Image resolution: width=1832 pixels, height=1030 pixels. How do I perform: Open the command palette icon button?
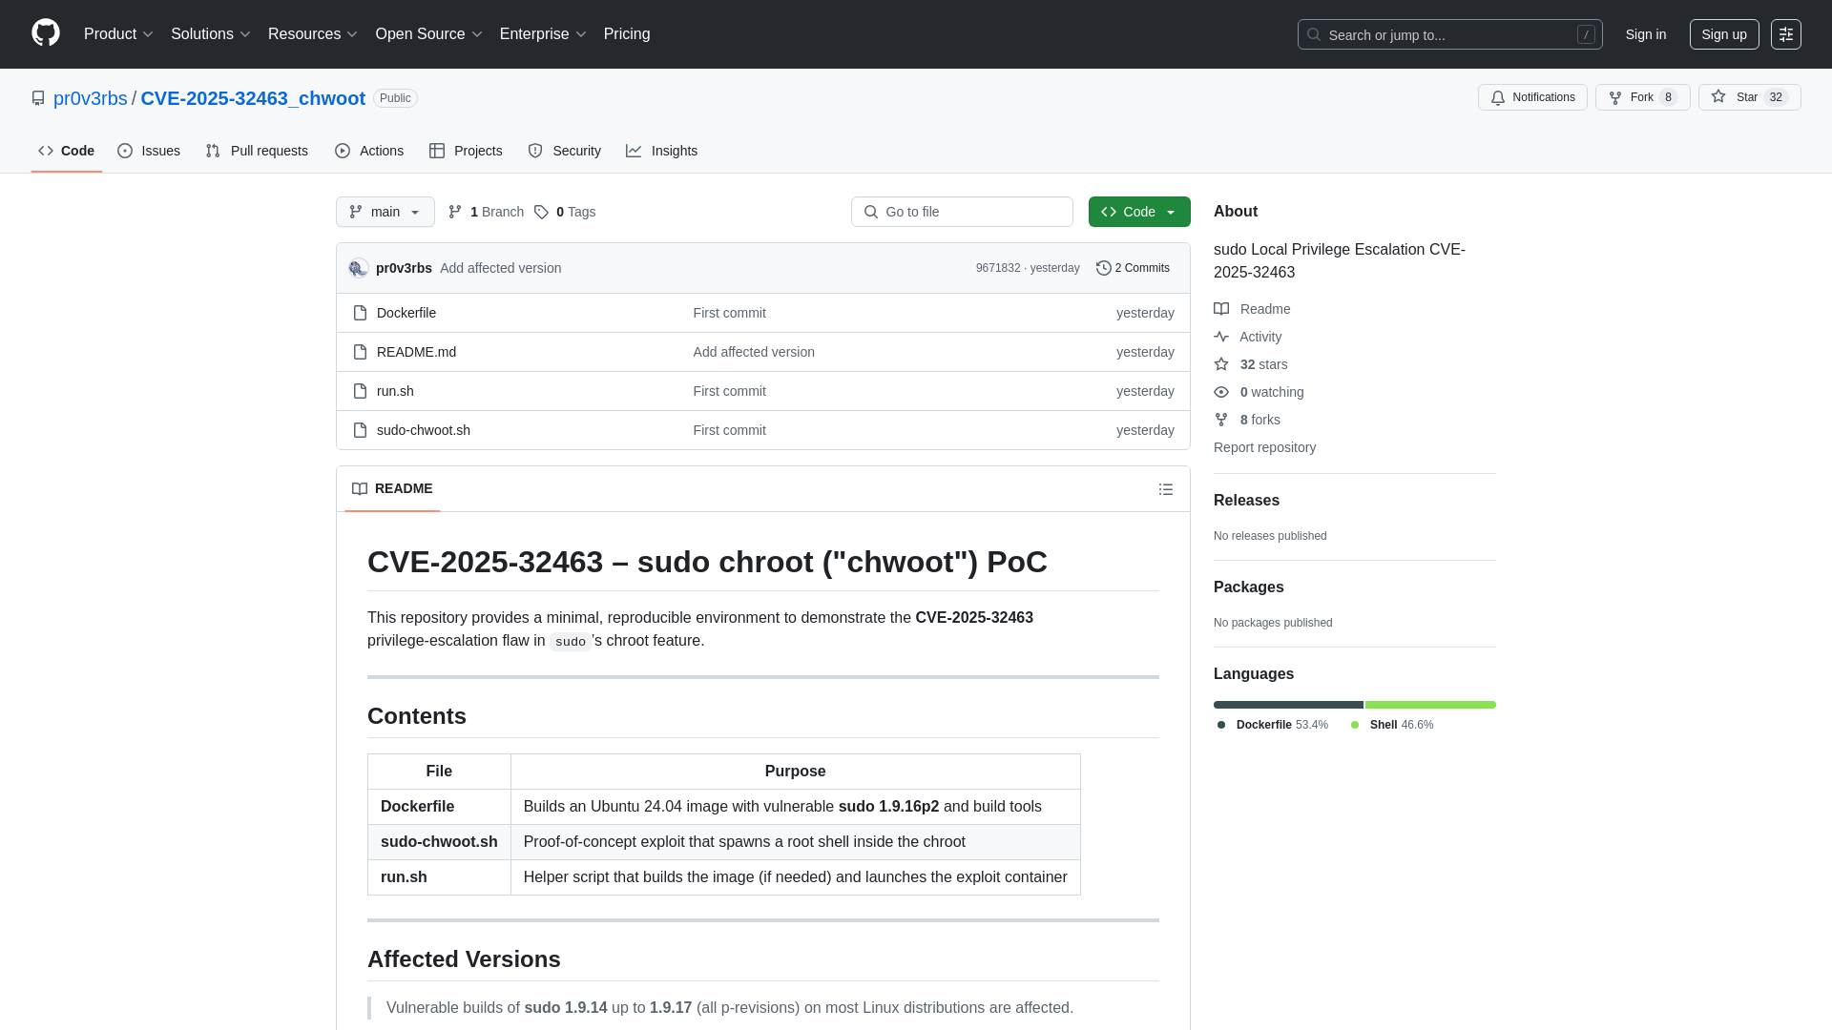(x=1786, y=34)
